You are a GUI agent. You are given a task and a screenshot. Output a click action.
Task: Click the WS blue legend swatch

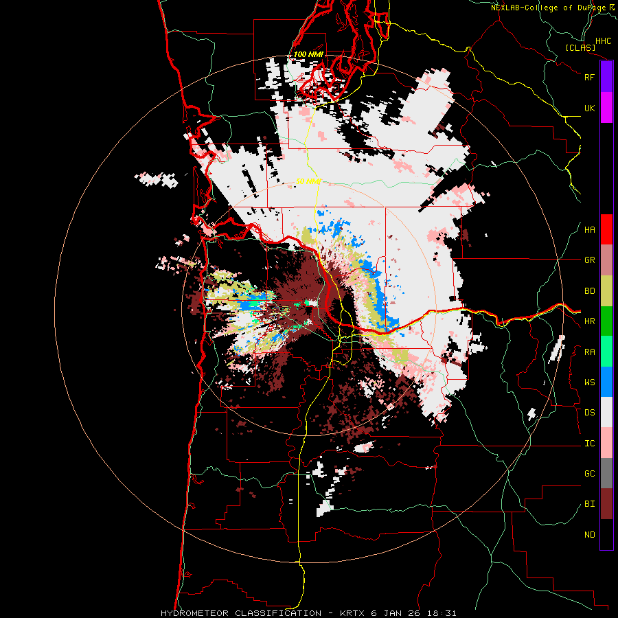click(606, 382)
